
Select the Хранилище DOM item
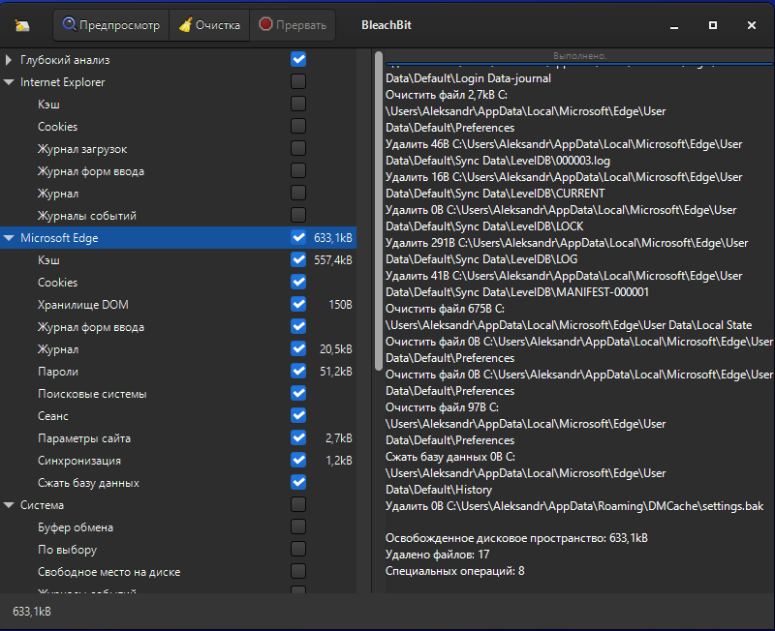click(82, 305)
